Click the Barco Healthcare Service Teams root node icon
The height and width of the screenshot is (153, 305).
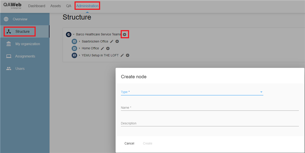(69, 34)
